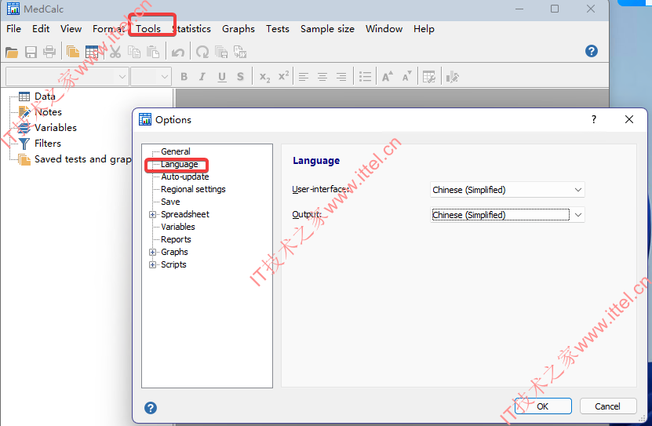Click the question mark in Options title bar
Screen dimensions: 652x426
(x=594, y=120)
